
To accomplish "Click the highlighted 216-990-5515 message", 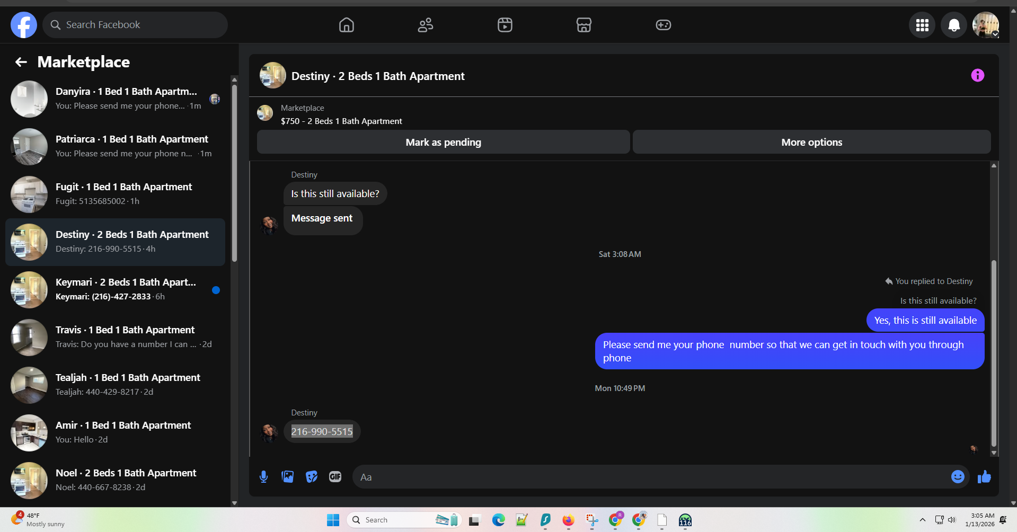I will click(322, 431).
